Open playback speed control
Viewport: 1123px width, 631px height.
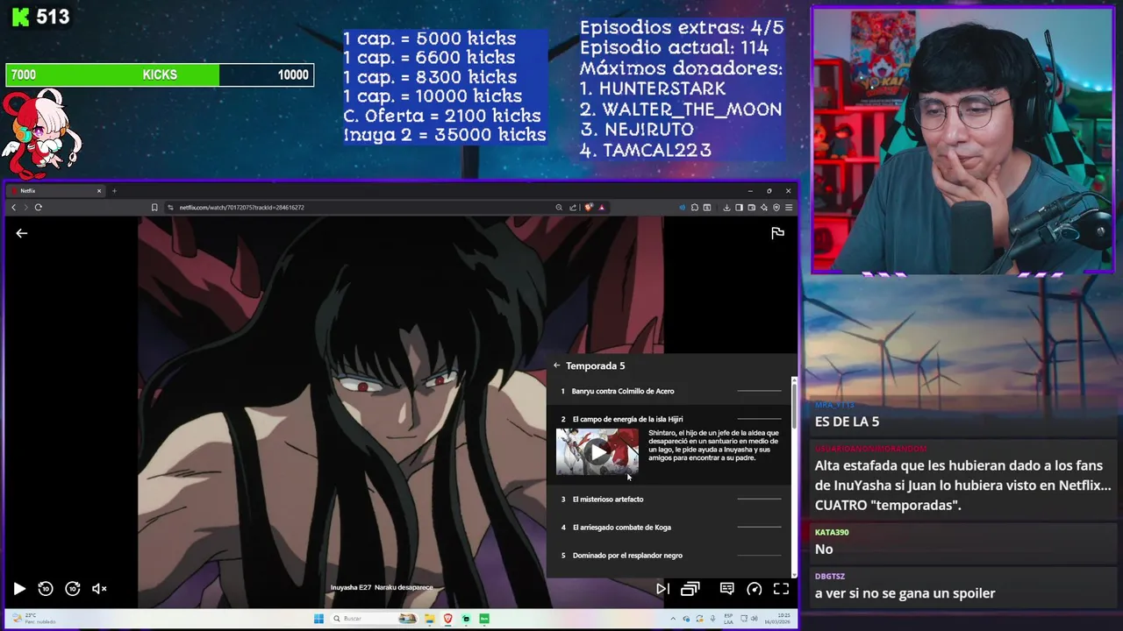[x=755, y=589]
